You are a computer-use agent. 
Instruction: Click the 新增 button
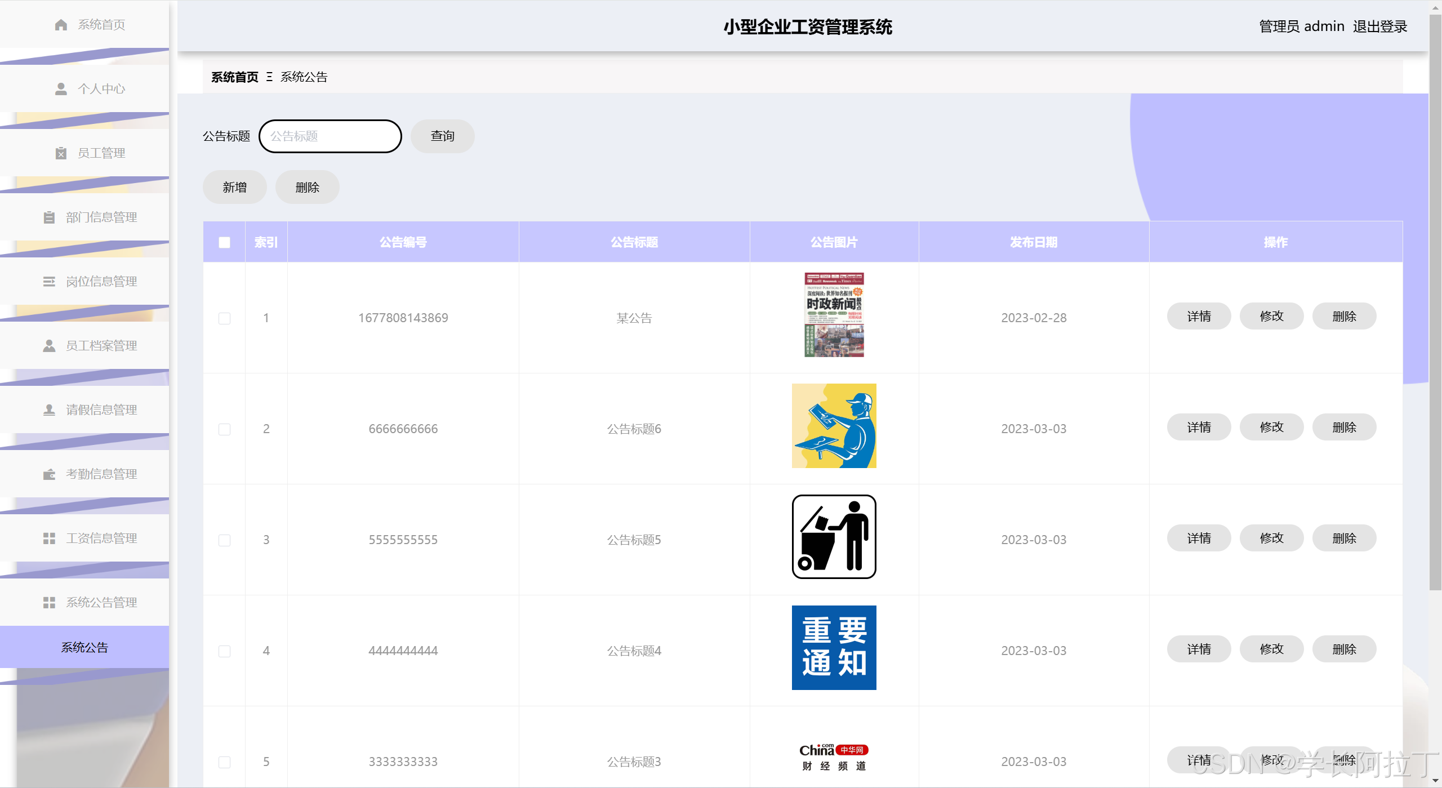tap(234, 188)
